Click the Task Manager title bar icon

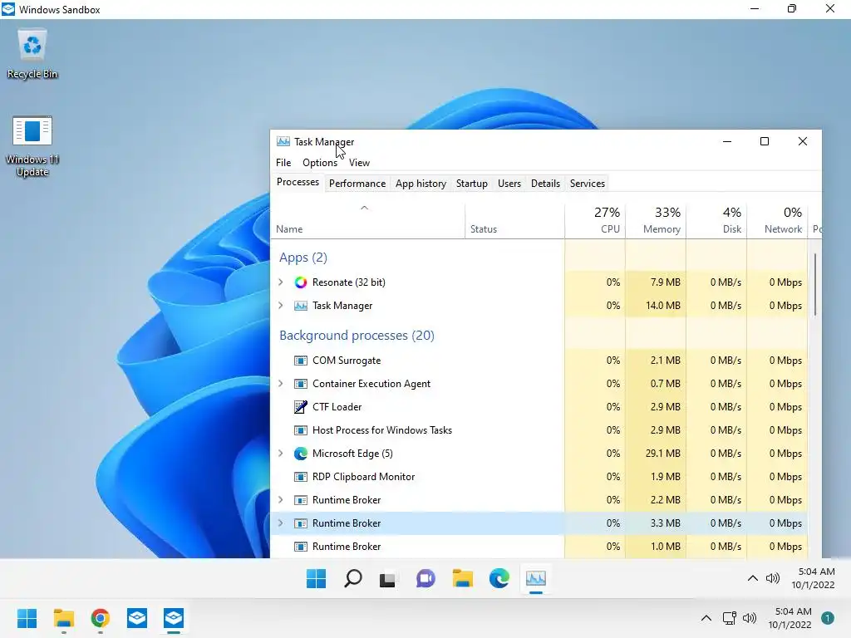pyautogui.click(x=283, y=141)
